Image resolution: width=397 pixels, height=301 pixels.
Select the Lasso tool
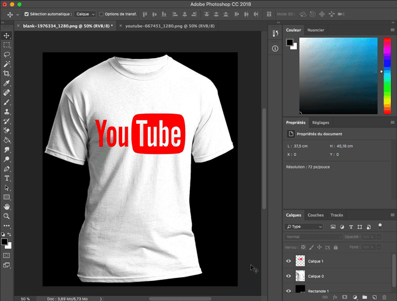7,55
